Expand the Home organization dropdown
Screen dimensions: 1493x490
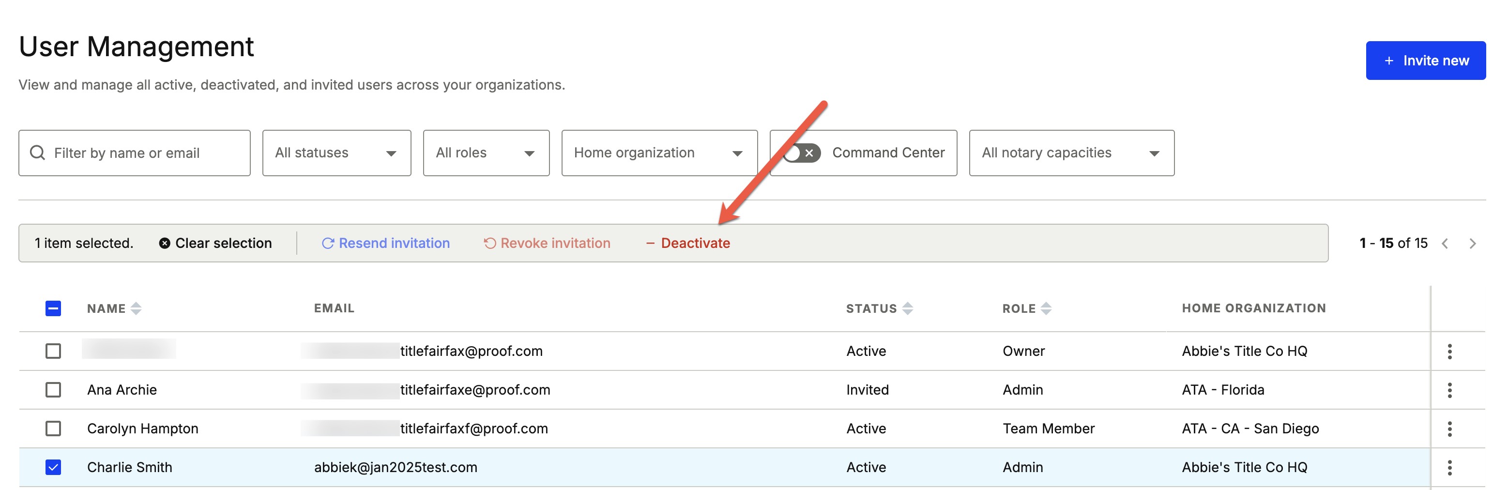click(x=659, y=153)
